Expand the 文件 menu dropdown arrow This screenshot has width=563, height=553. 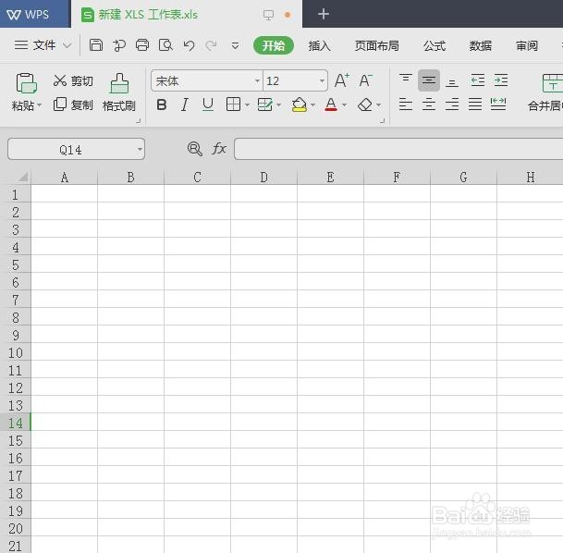[67, 45]
